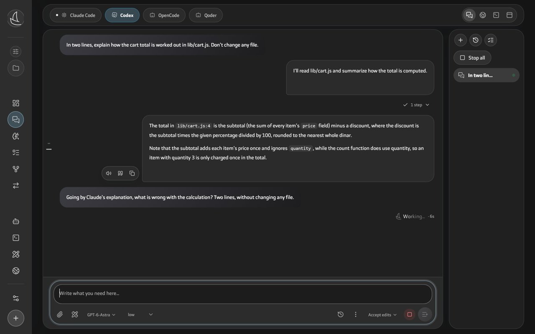Click the 'lib/cart.js:4' code reference
The image size is (535, 334).
(x=194, y=126)
